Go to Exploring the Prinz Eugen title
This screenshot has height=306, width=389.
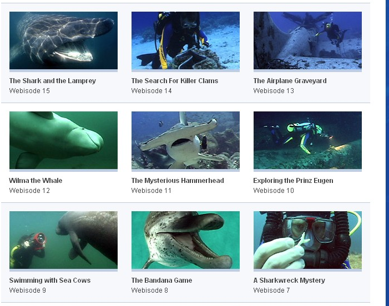point(293,181)
